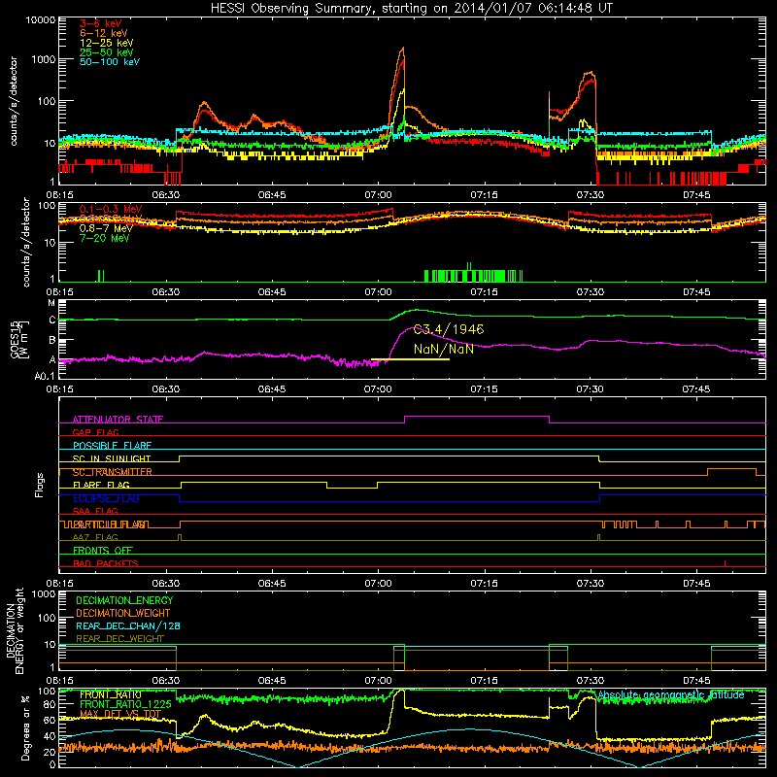Click the GOES15 axis label
Image resolution: width=777 pixels, height=777 pixels.
coord(15,338)
